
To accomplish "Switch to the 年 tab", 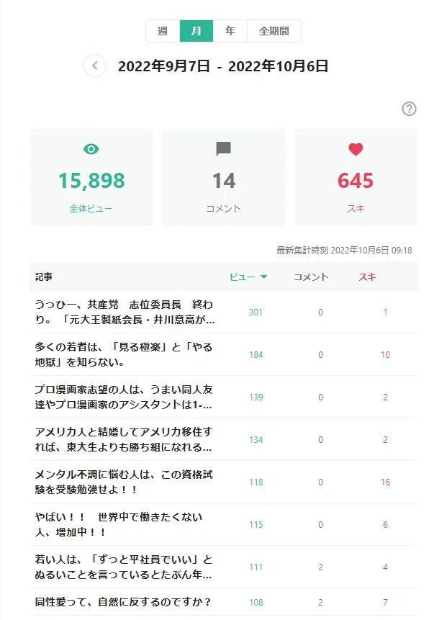I will (230, 31).
